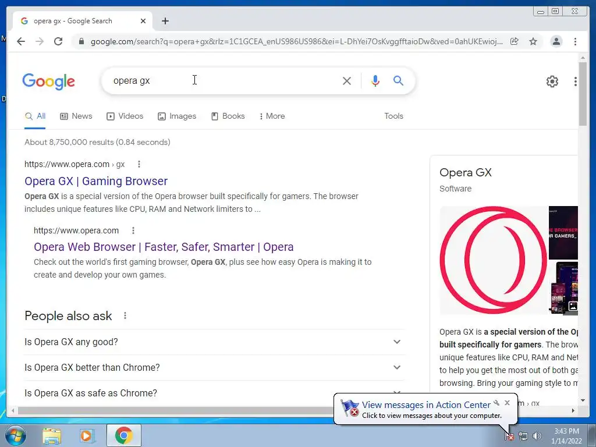This screenshot has width=596, height=447.
Task: Open a new tab with the plus button
Action: coord(165,21)
